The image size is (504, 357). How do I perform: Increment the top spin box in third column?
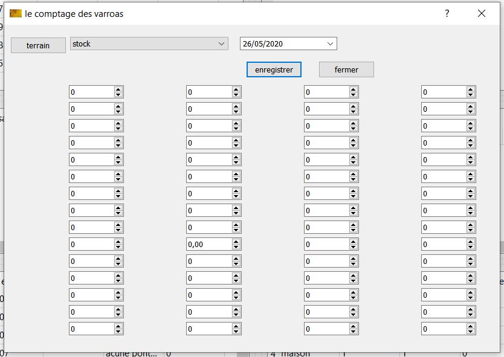[354, 89]
